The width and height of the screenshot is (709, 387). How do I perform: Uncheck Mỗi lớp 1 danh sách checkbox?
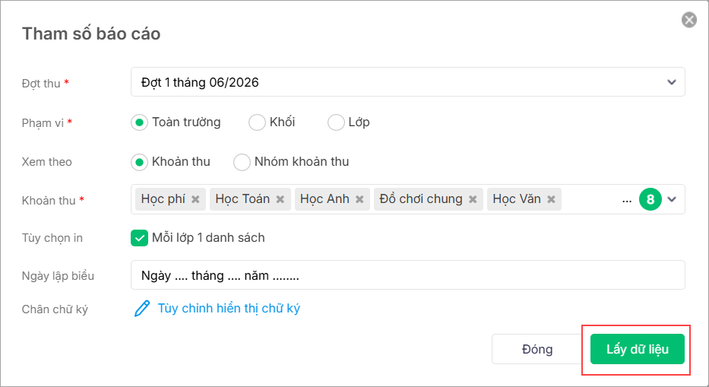pos(139,238)
